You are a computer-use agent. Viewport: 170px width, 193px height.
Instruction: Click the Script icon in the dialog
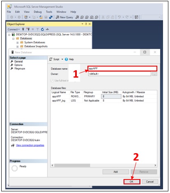point(51,59)
